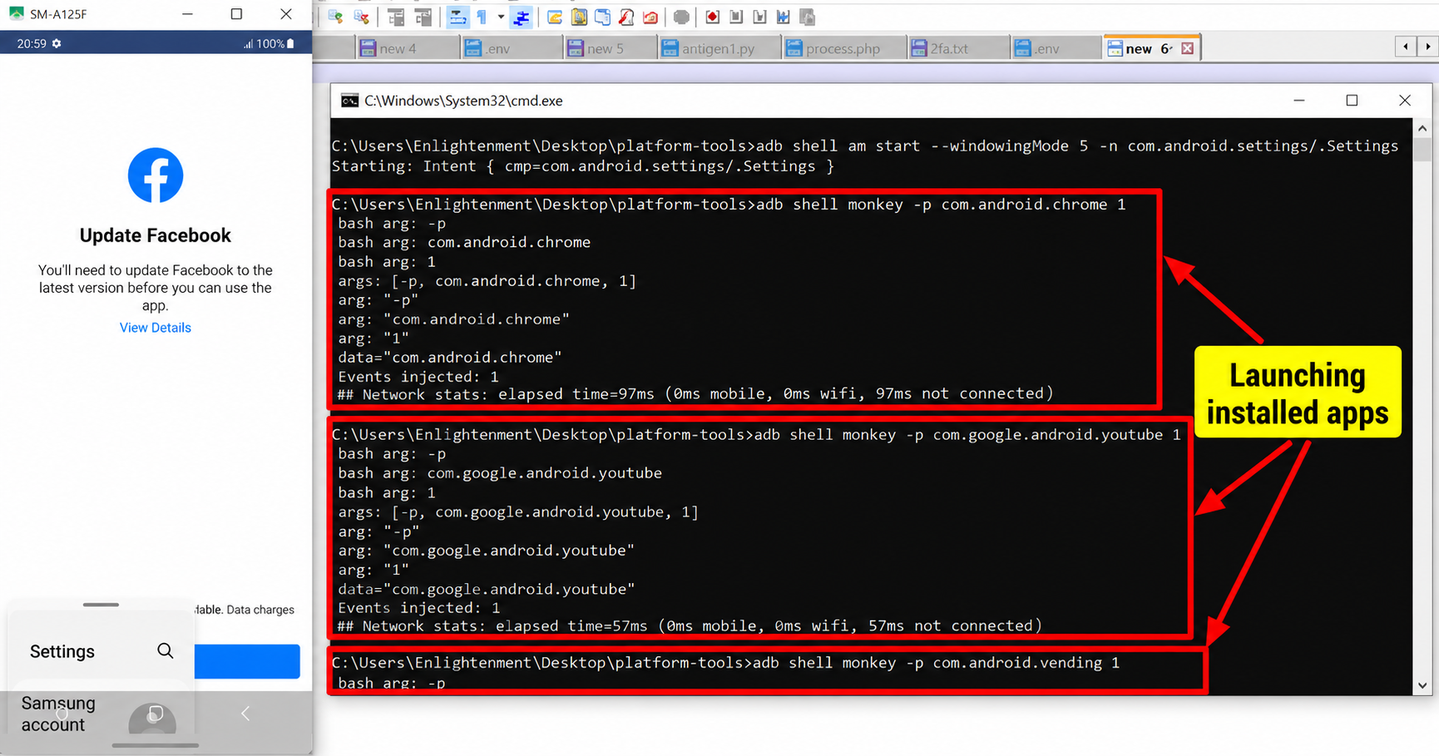1439x756 pixels.
Task: Close the 'new 6' tab
Action: [x=1188, y=48]
